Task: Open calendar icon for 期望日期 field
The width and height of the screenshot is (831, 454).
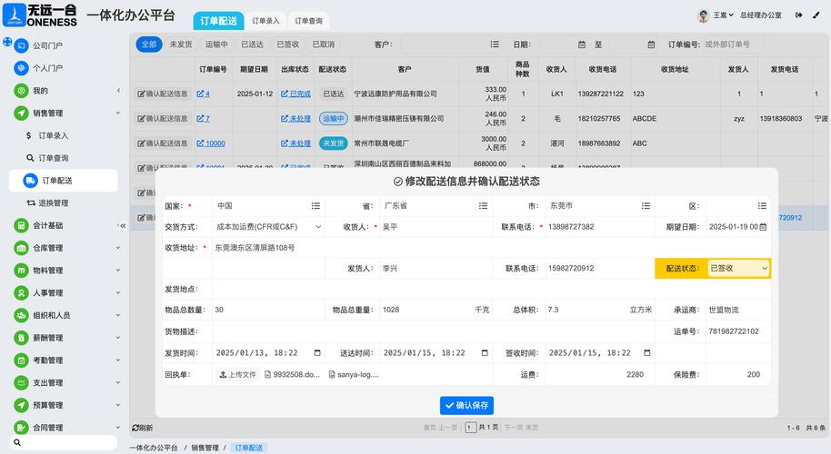Action: [x=763, y=227]
